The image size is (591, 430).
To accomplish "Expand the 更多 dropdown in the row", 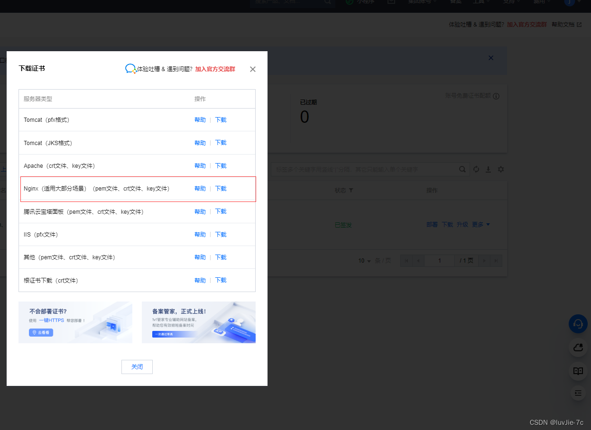I will (481, 225).
